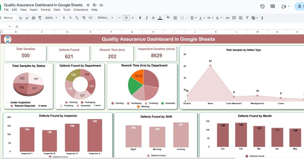Open the Extensions menu
304x159 pixels.
click(x=81, y=10)
